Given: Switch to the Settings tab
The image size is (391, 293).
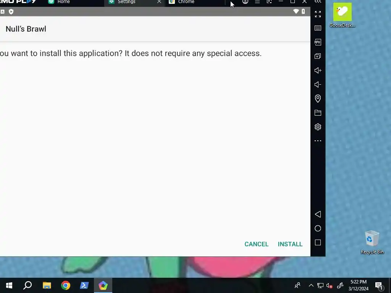Looking at the screenshot, I should (126, 2).
